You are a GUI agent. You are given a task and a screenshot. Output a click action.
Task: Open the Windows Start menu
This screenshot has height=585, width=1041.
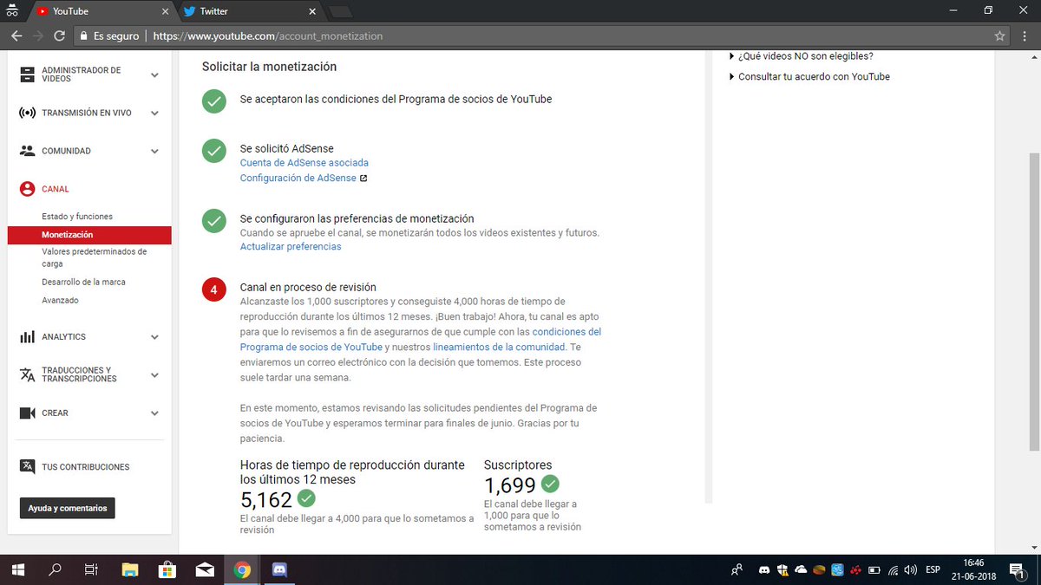click(17, 569)
